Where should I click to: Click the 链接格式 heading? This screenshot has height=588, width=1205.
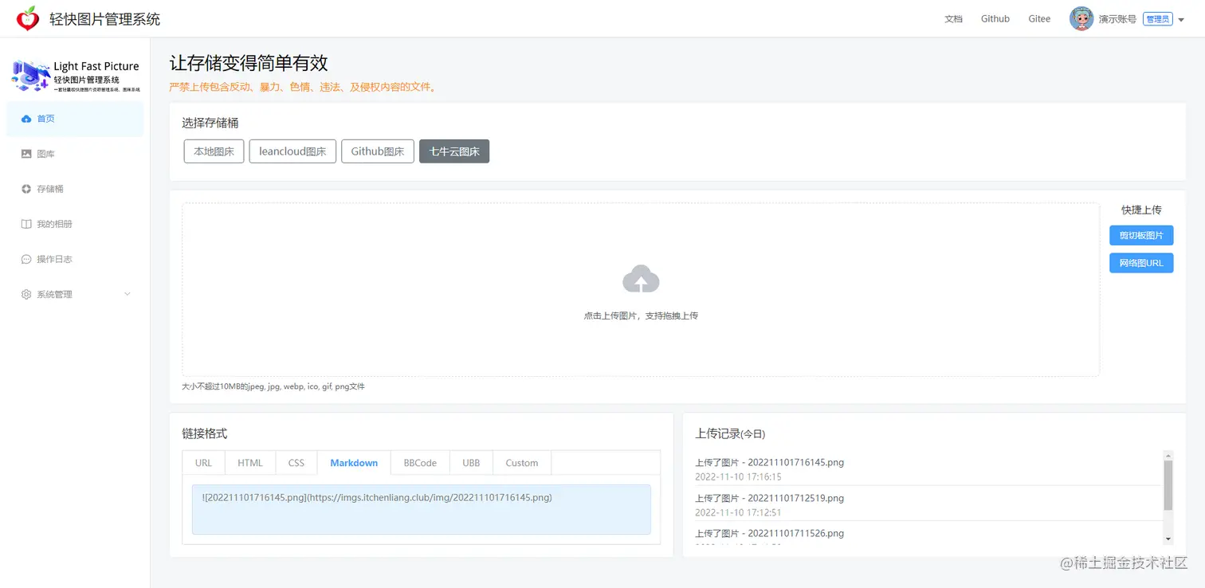click(x=205, y=433)
